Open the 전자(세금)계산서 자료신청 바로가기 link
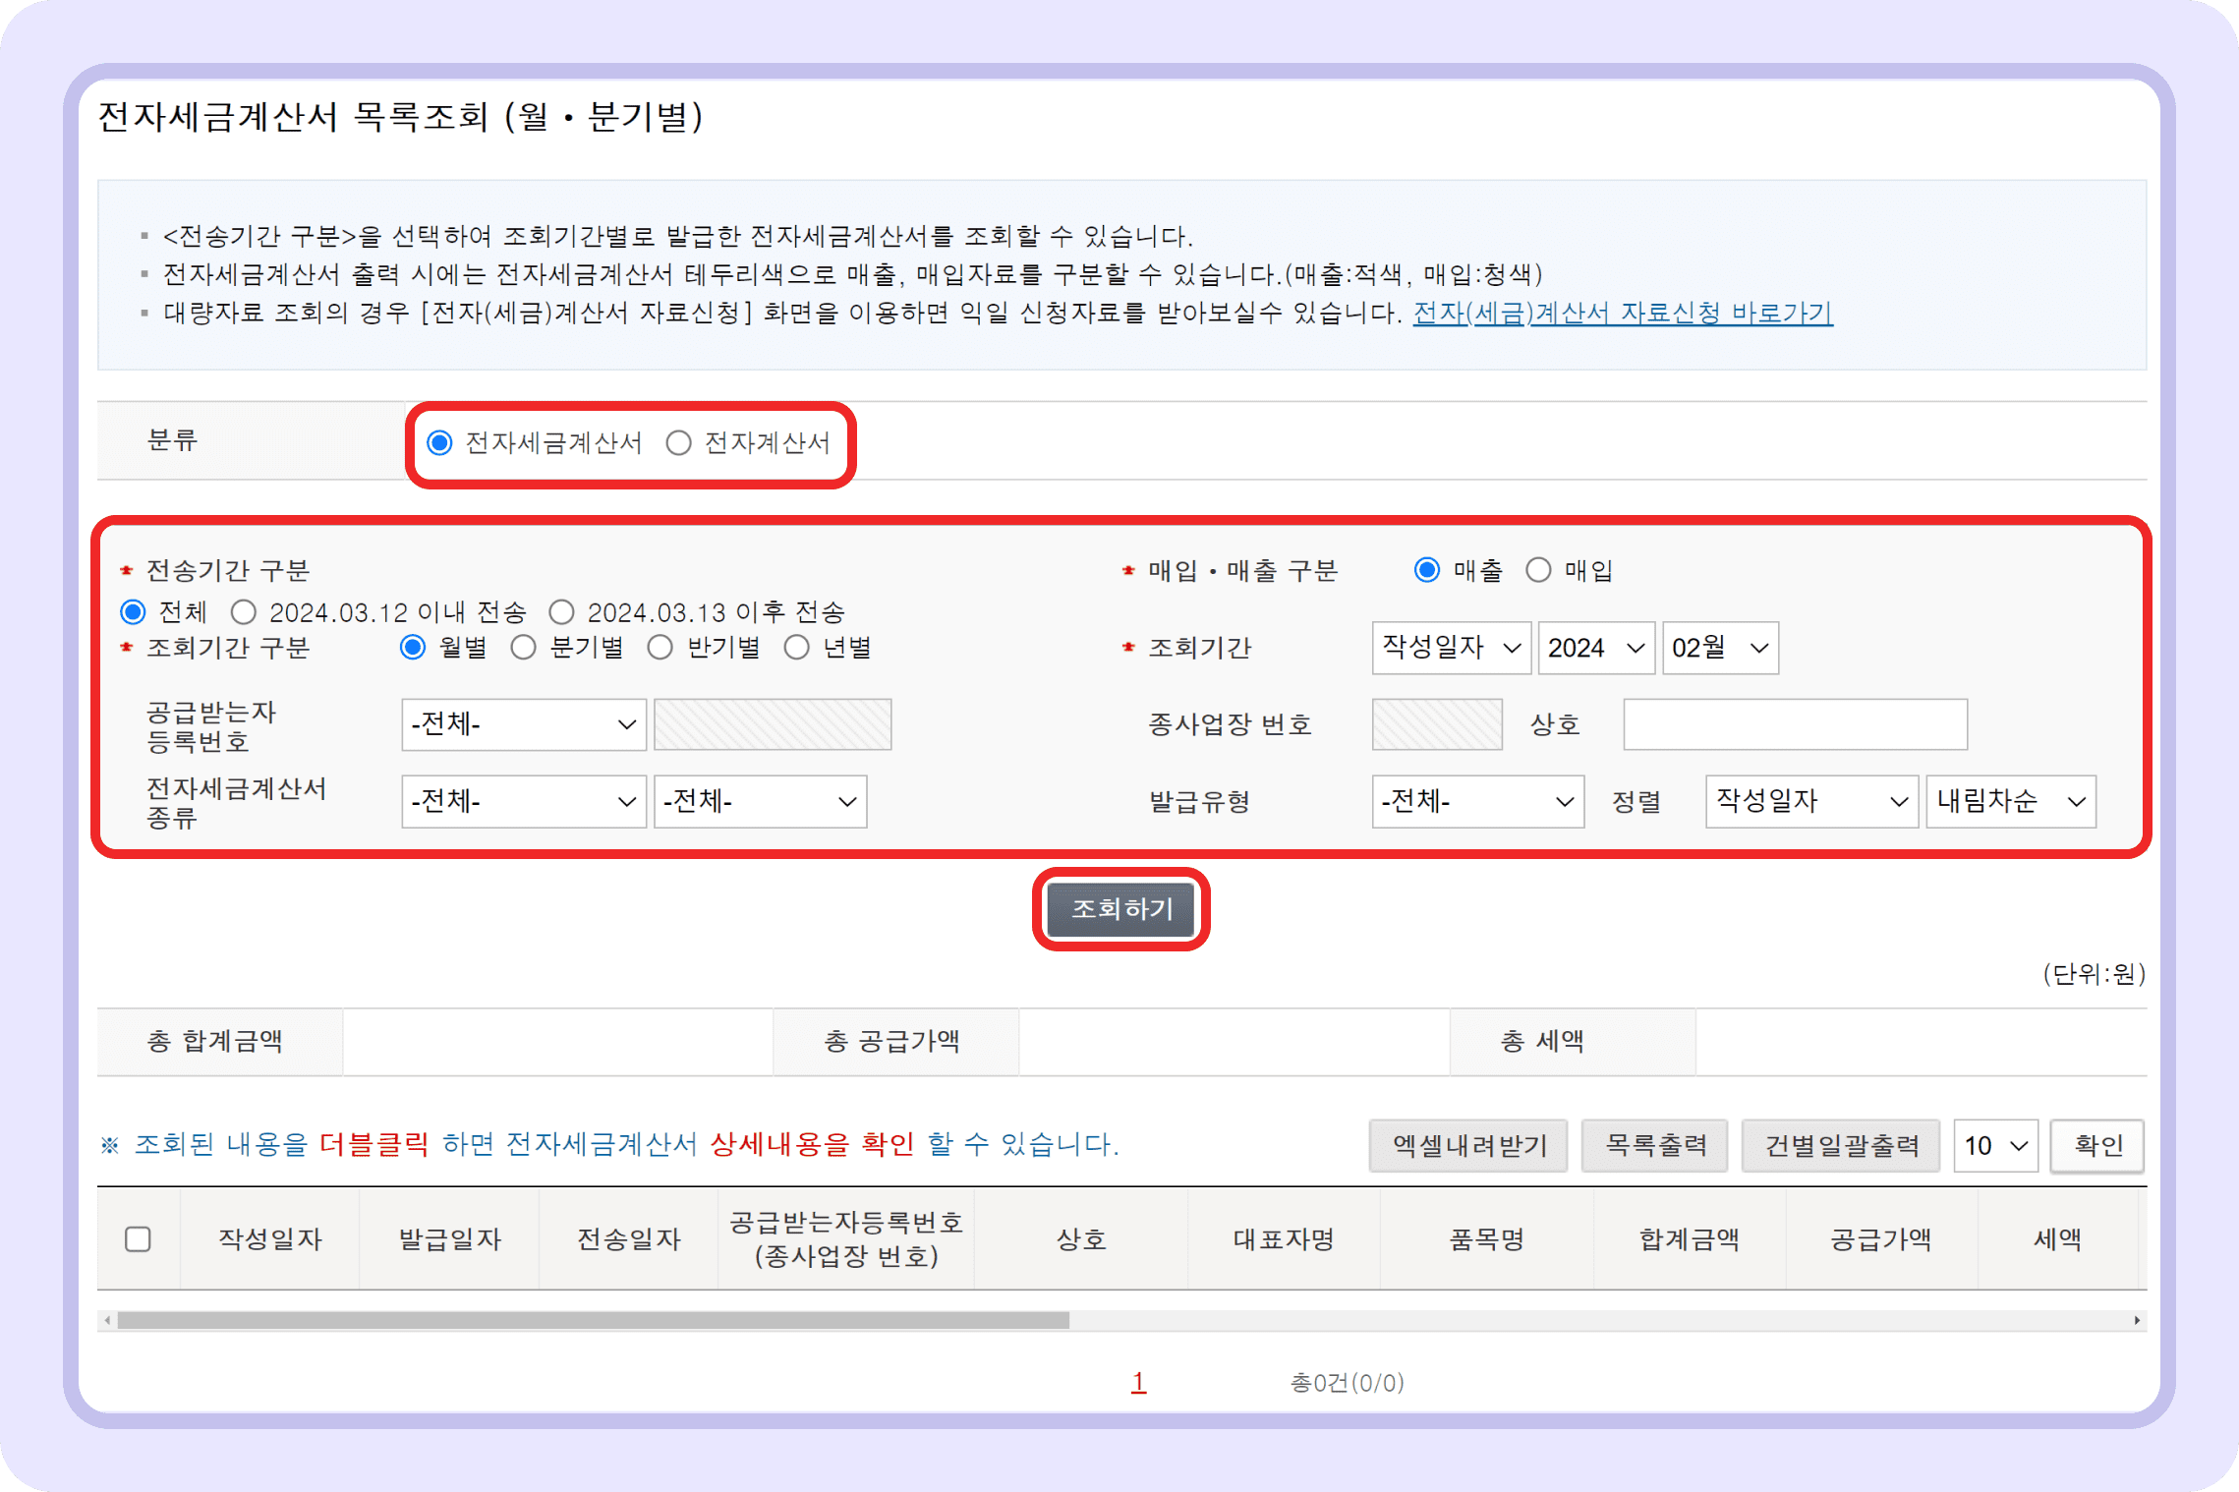Image resolution: width=2239 pixels, height=1492 pixels. [1622, 314]
